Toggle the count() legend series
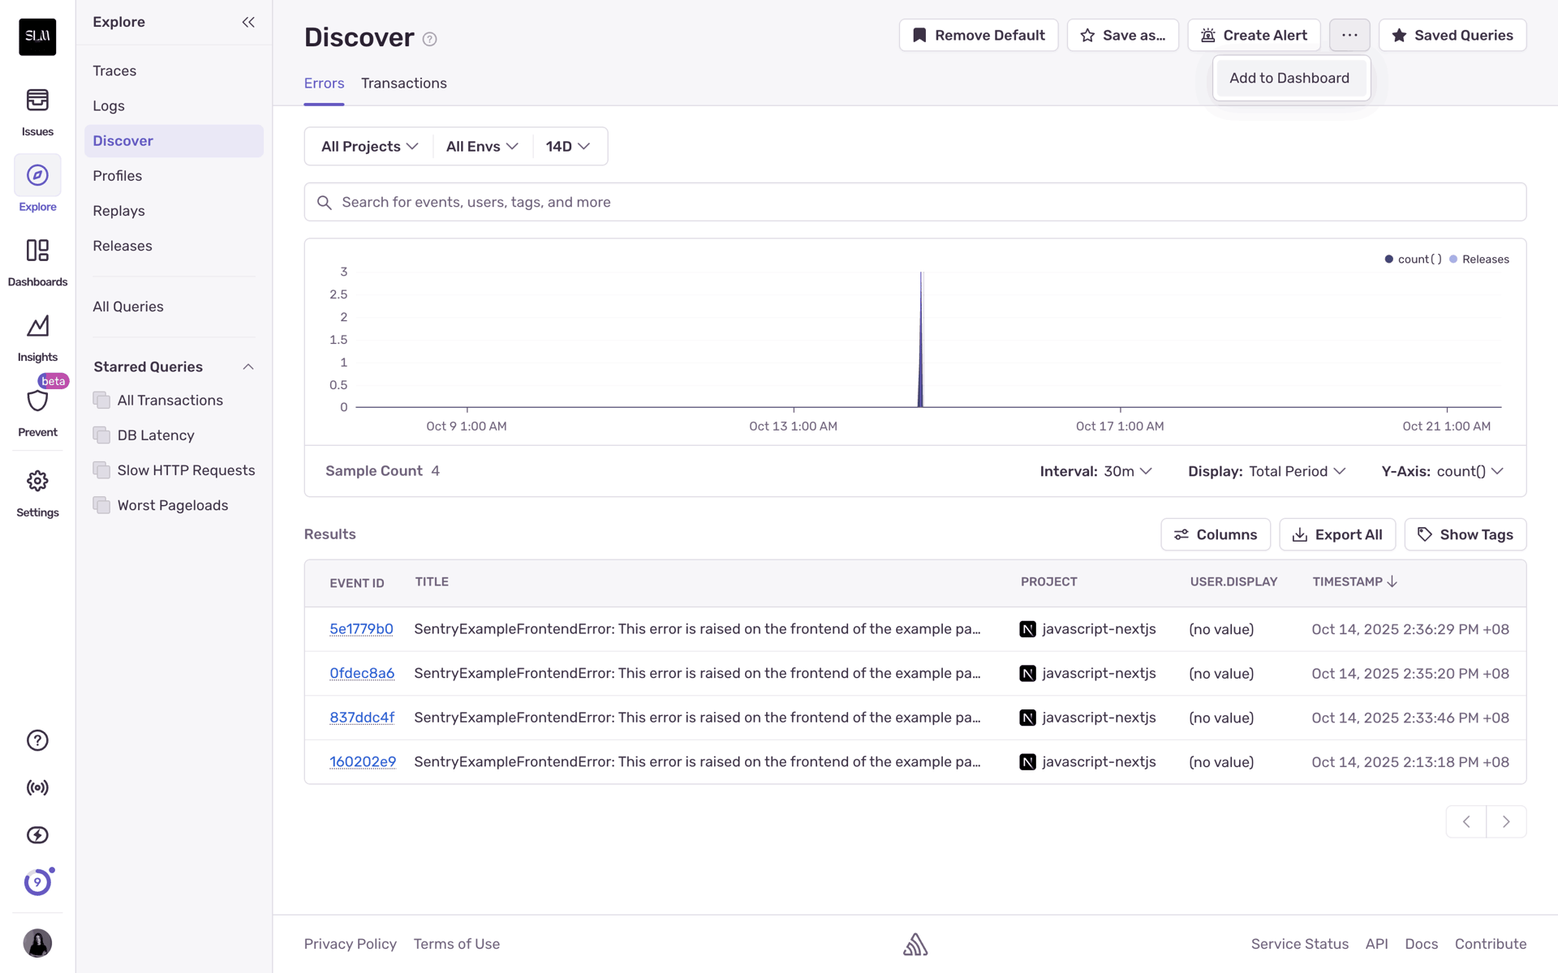This screenshot has height=973, width=1558. [x=1413, y=259]
